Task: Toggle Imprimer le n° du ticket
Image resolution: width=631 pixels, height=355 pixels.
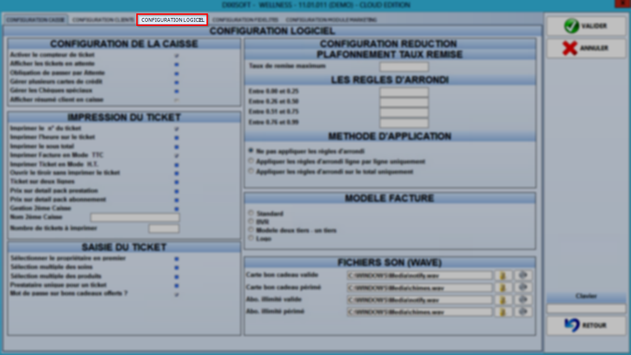Action: click(176, 129)
